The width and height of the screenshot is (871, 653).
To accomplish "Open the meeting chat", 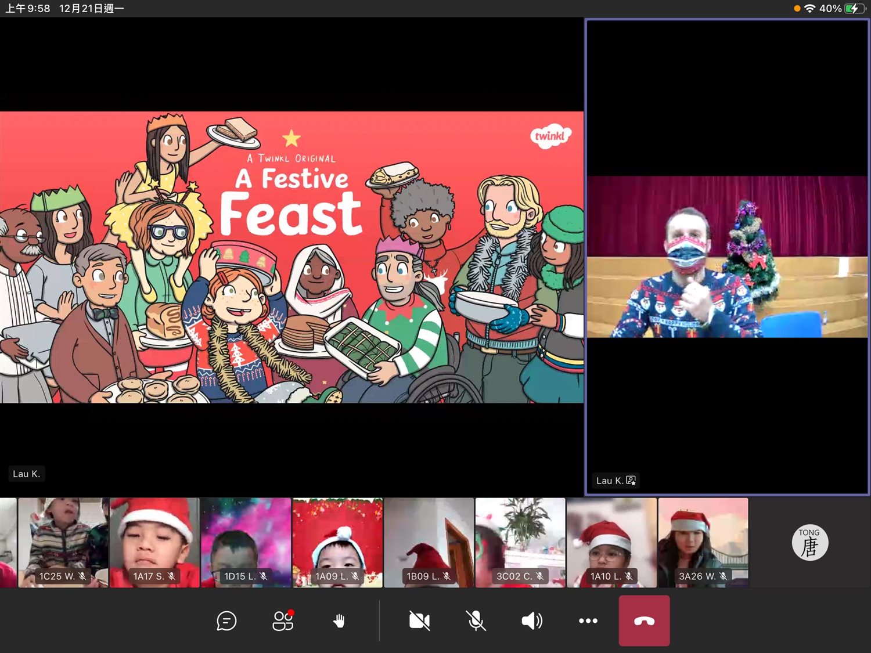I will click(226, 621).
